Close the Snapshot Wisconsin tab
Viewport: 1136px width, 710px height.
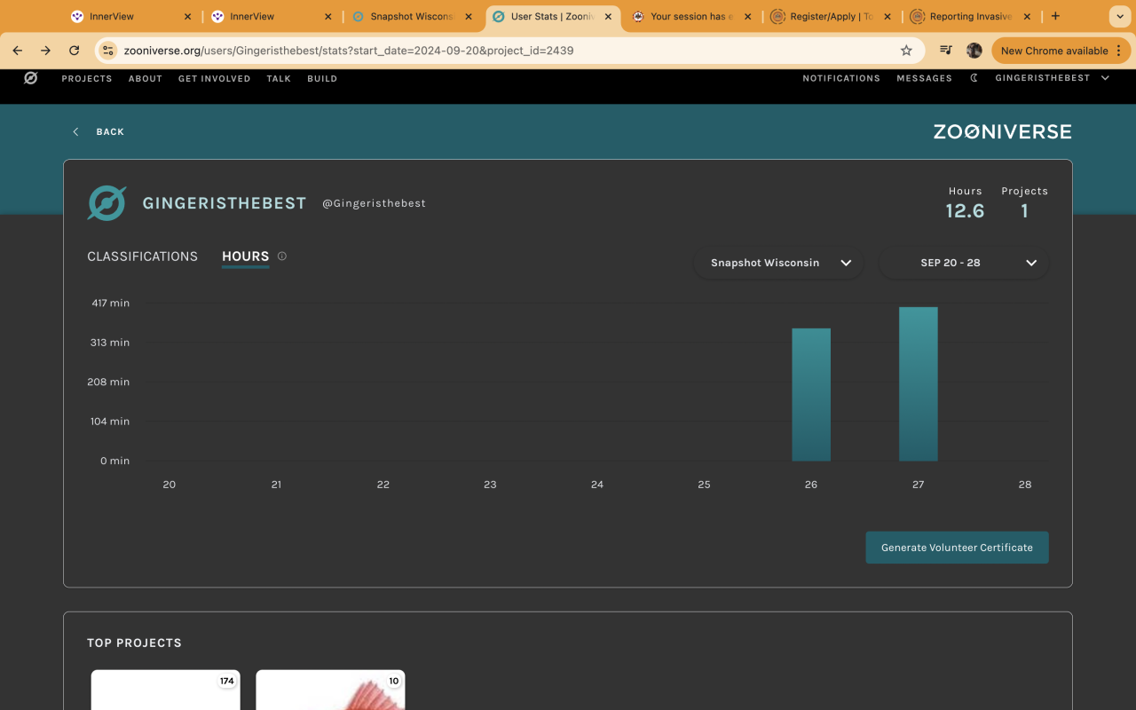point(469,16)
